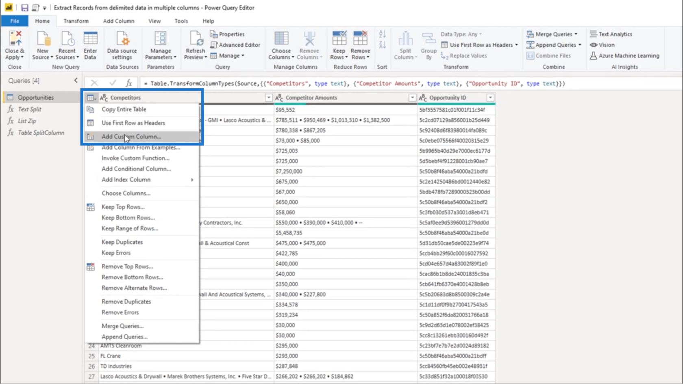Collapse the Queries pane
Image resolution: width=683 pixels, height=384 pixels.
(x=76, y=80)
